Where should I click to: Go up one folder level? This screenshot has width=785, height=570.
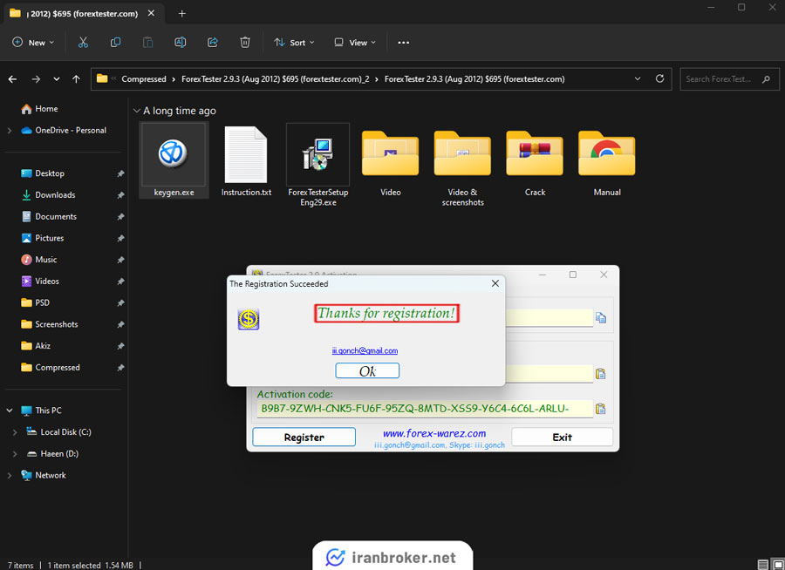76,79
